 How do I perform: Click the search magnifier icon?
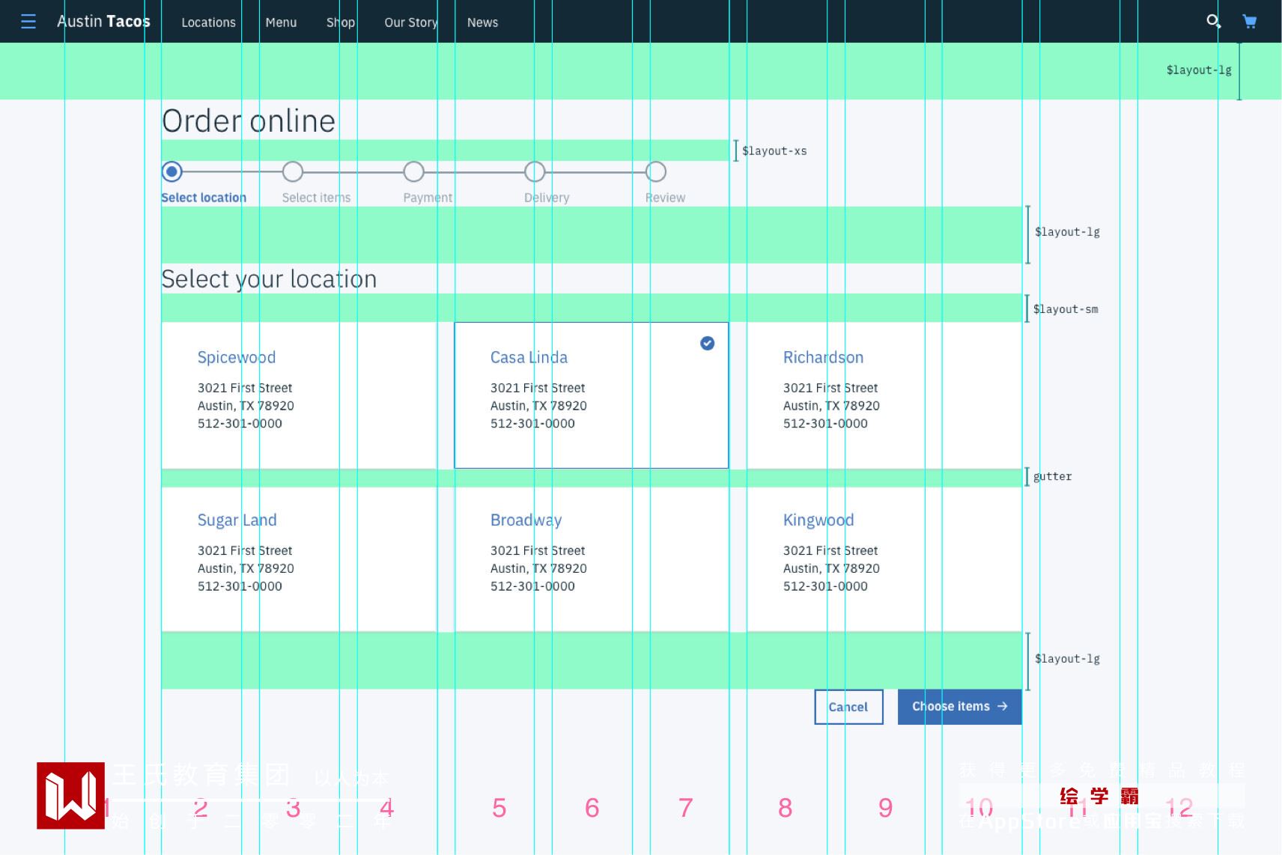click(x=1214, y=21)
